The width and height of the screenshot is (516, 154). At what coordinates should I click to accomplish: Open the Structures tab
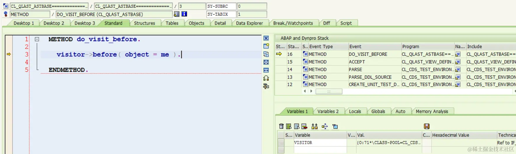[x=144, y=23]
